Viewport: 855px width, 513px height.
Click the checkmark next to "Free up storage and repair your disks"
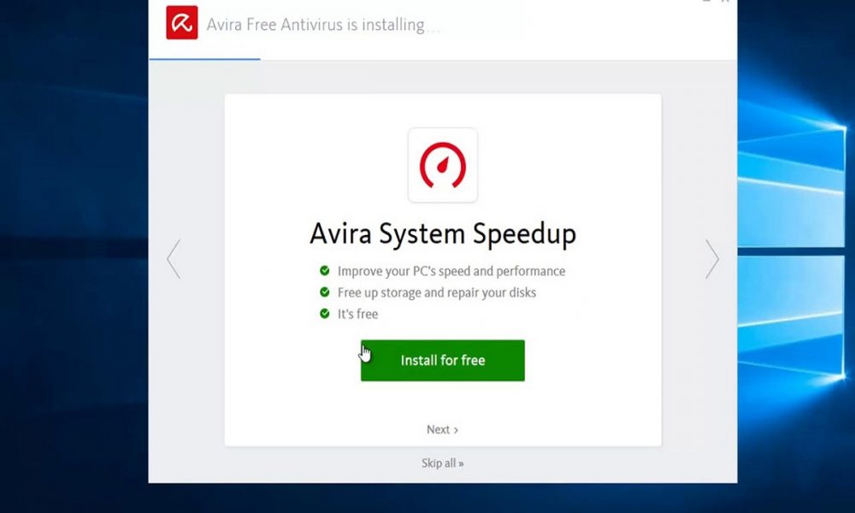326,292
